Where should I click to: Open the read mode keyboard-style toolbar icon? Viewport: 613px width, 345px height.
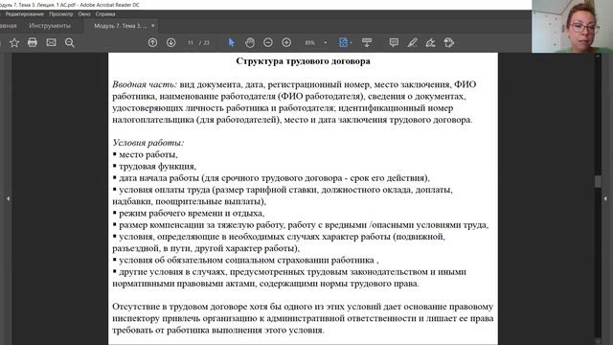coord(367,42)
